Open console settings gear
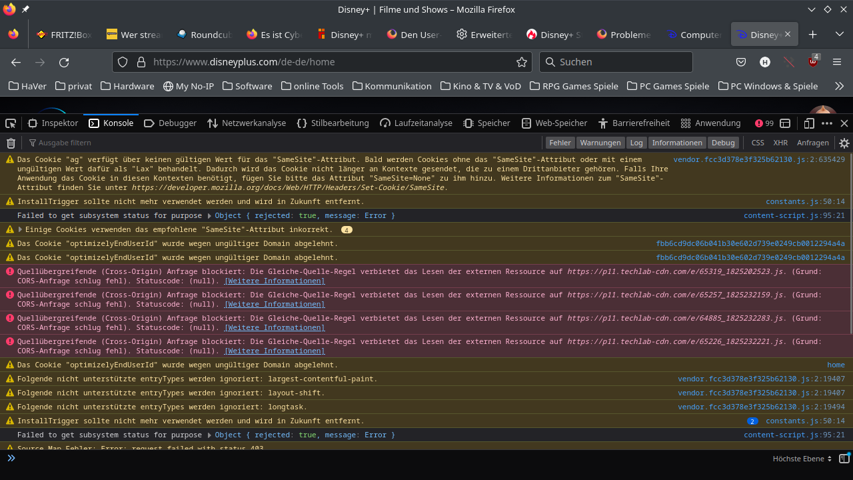The height and width of the screenshot is (480, 853). (x=844, y=143)
